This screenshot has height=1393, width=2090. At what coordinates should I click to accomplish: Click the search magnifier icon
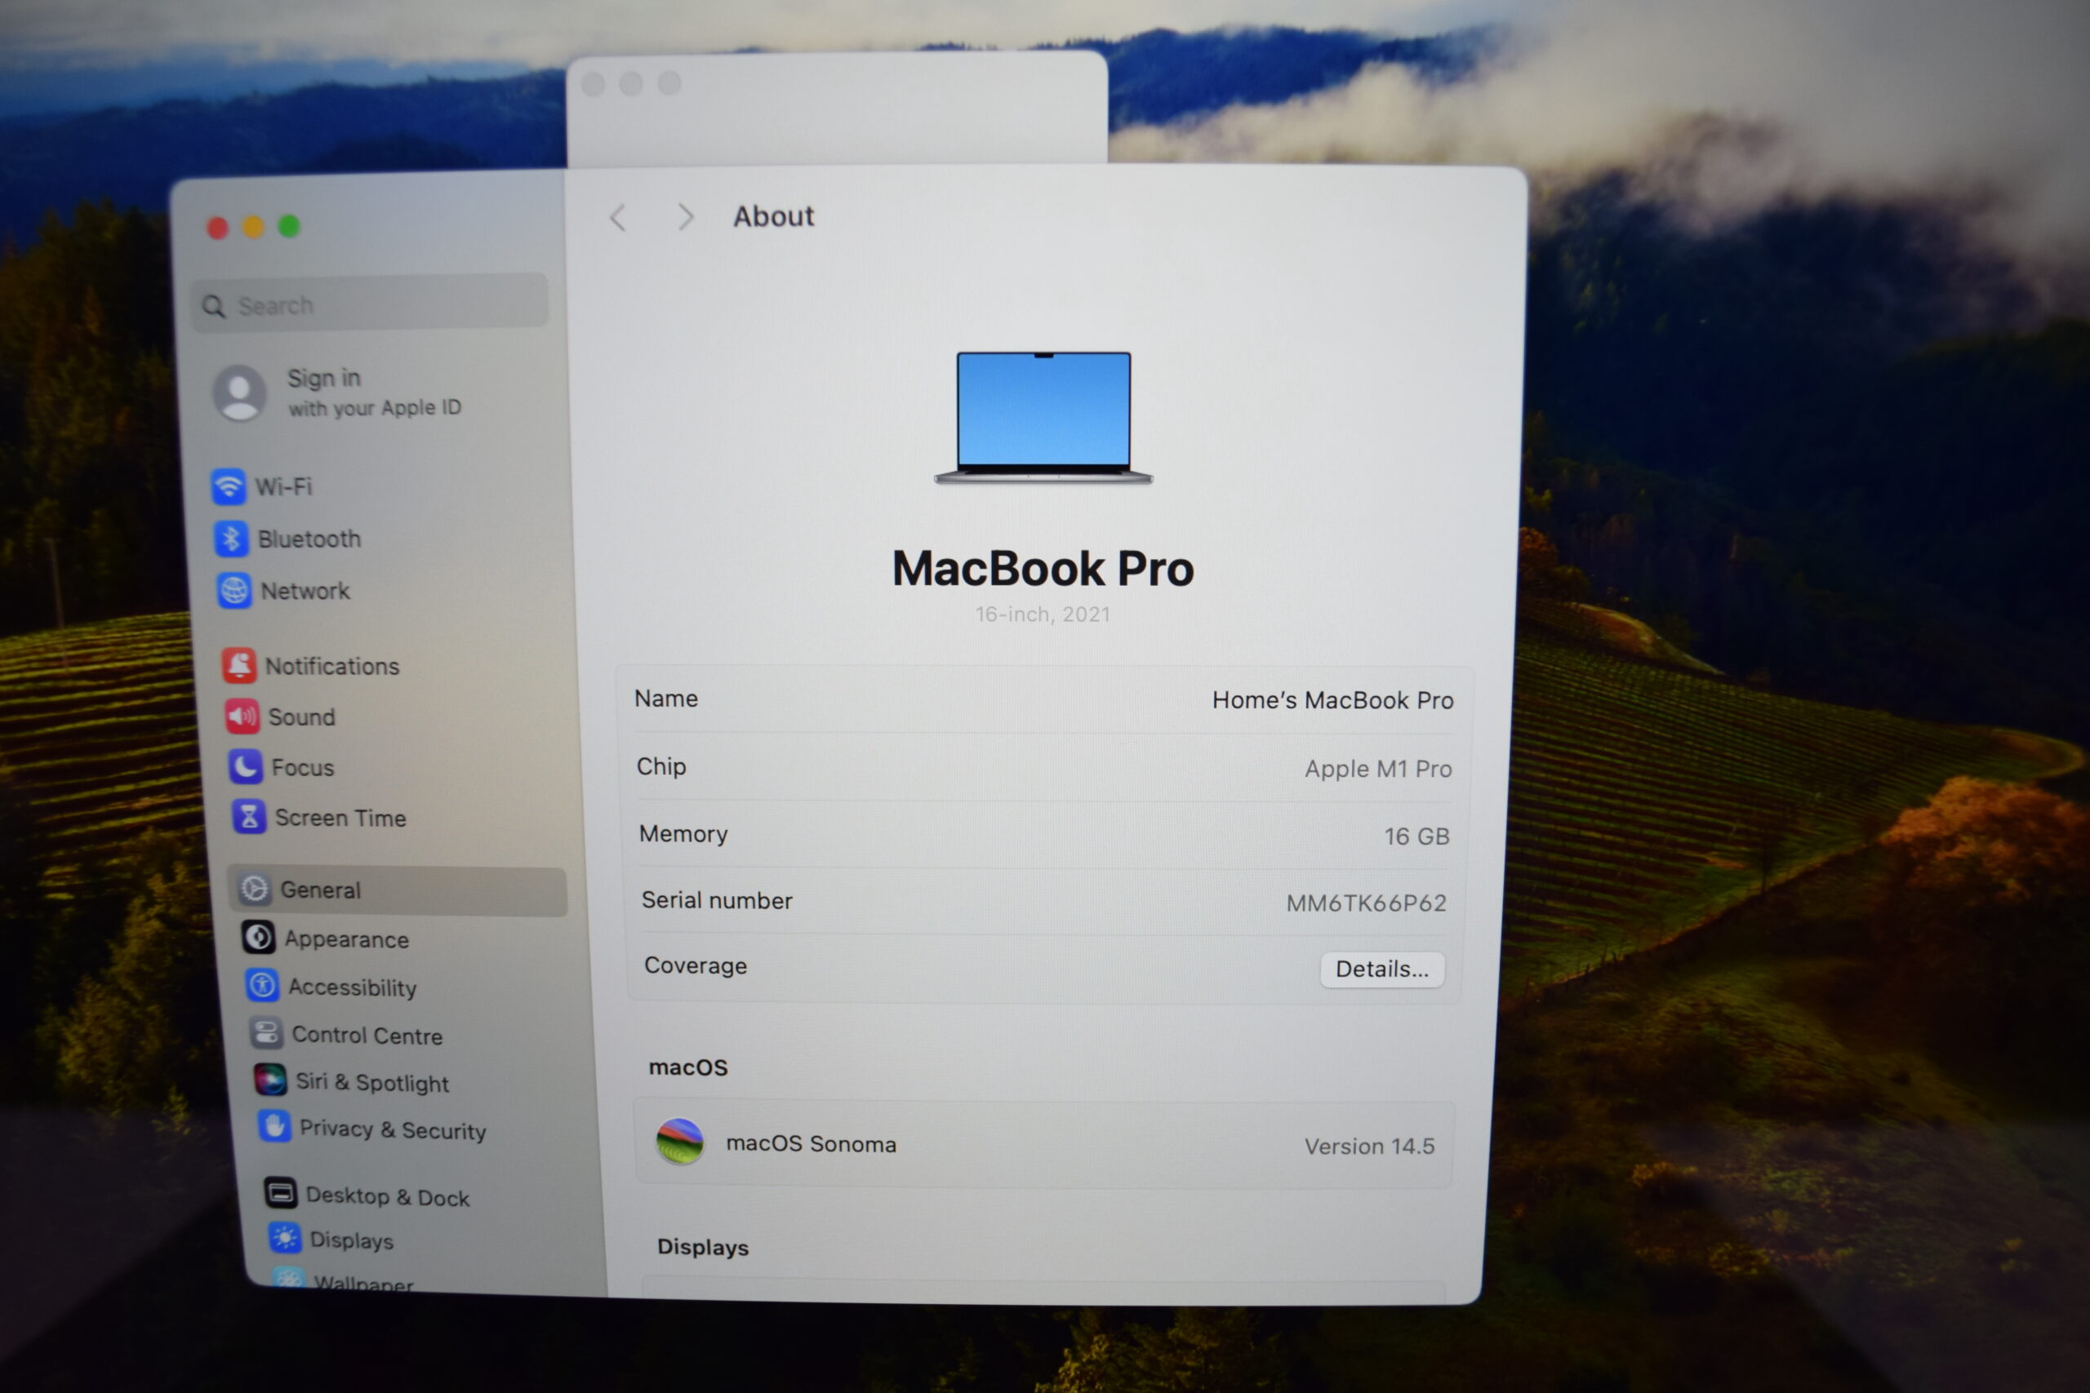click(x=213, y=307)
